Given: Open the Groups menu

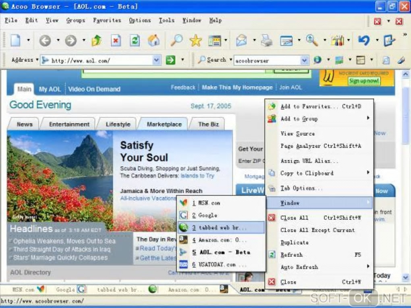Looking at the screenshot, I should pyautogui.click(x=75, y=21).
